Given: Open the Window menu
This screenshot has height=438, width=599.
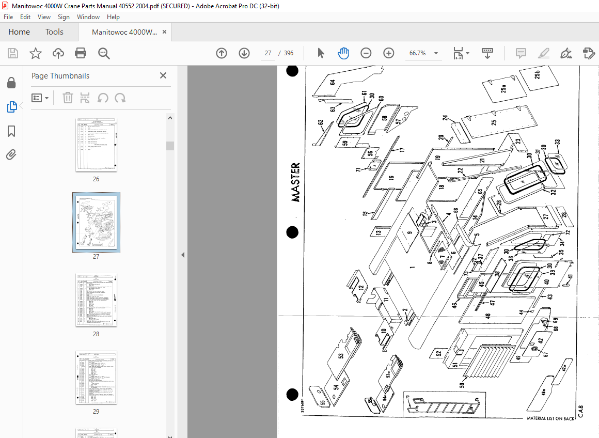Looking at the screenshot, I should pos(88,17).
